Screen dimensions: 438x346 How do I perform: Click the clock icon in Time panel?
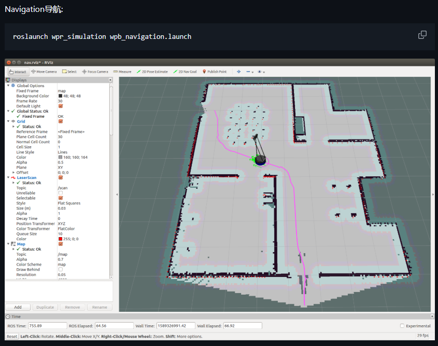pos(8,316)
